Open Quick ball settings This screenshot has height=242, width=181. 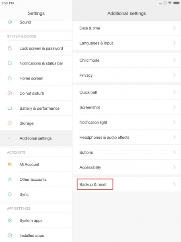[x=127, y=92]
